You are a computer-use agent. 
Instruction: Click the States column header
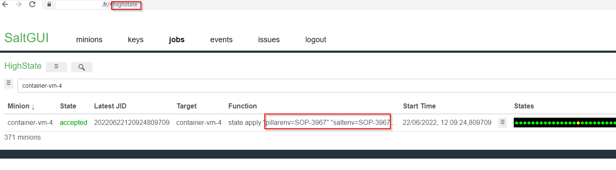pos(524,106)
